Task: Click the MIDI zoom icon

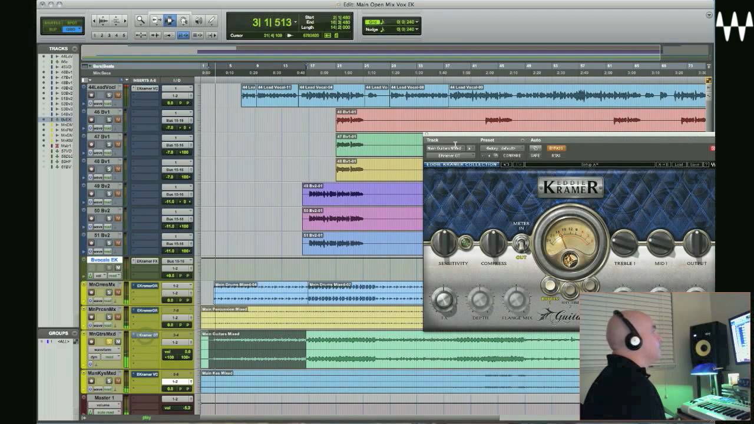Action: [x=115, y=21]
